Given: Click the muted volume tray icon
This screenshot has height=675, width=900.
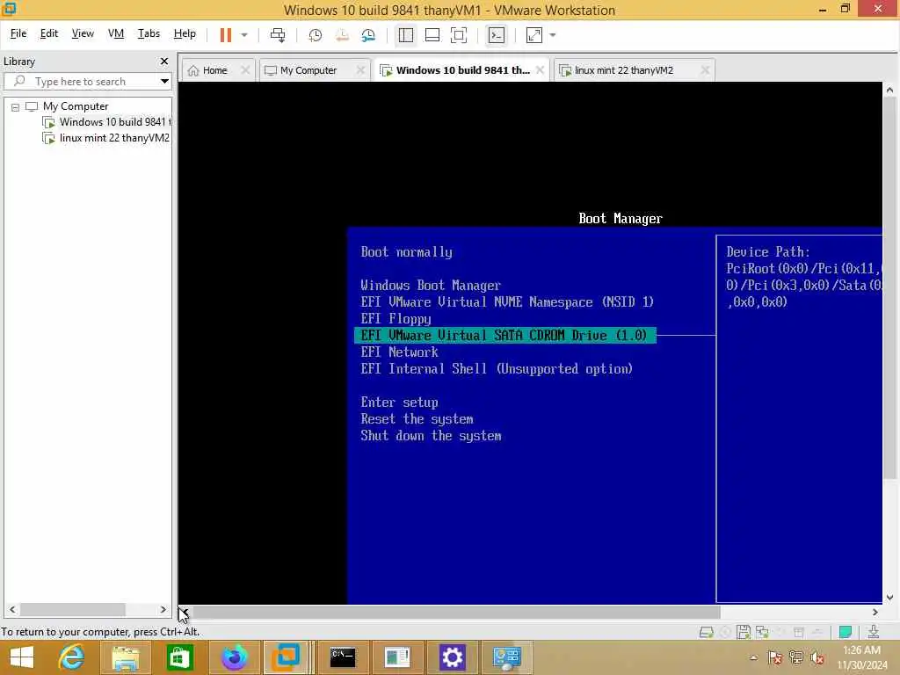Looking at the screenshot, I should coord(817,657).
